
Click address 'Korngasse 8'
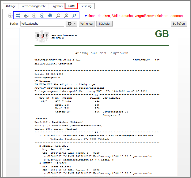(111, 115)
